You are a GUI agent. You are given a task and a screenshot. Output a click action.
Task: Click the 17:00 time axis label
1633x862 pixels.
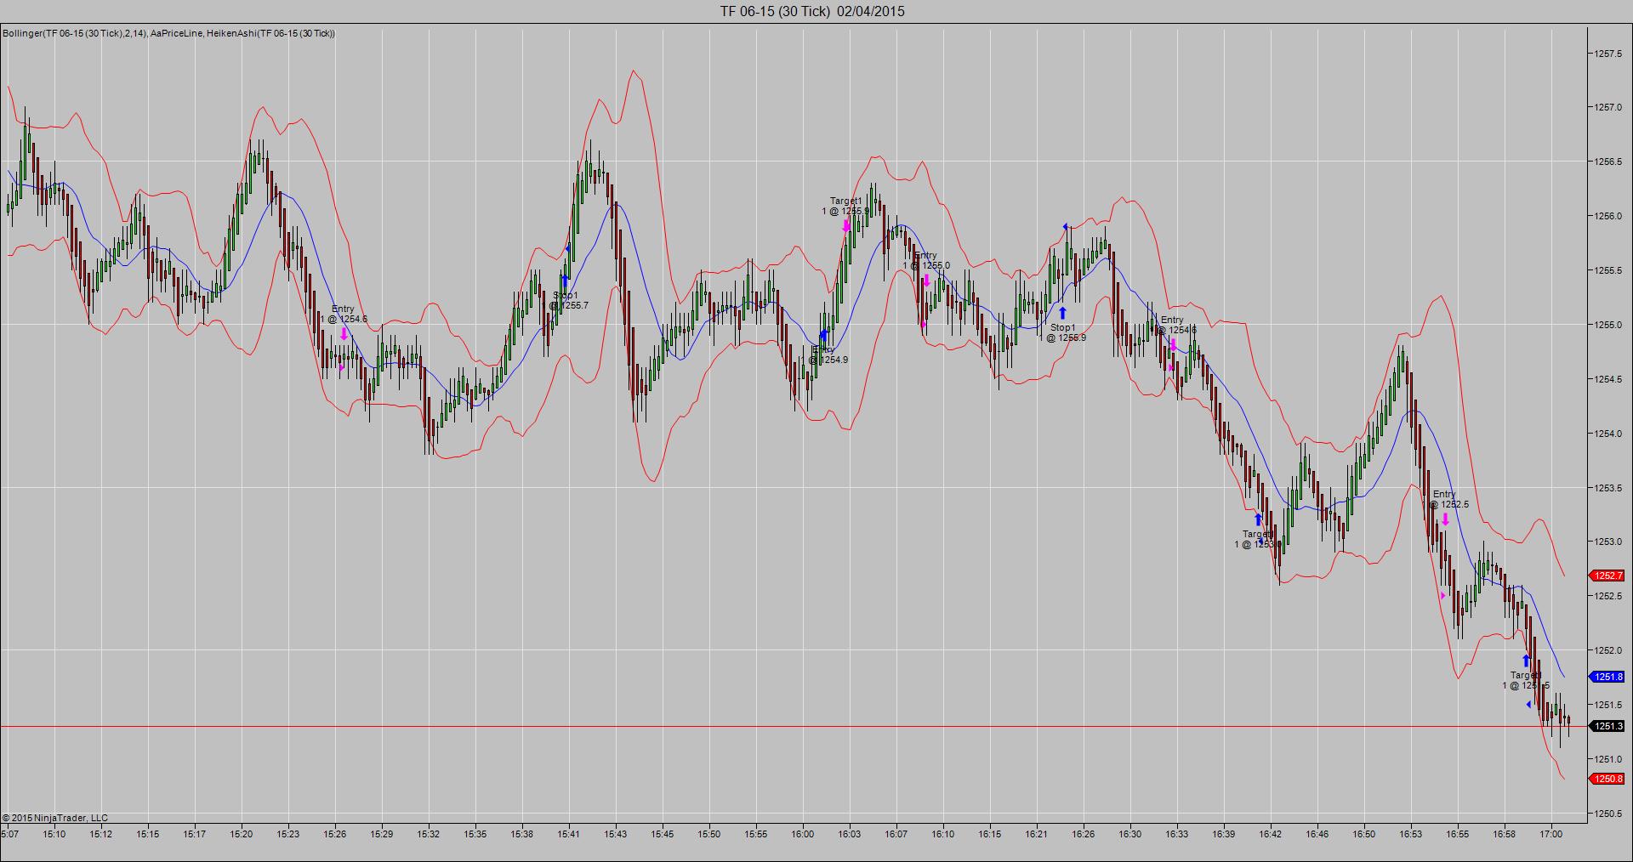pos(1551,834)
